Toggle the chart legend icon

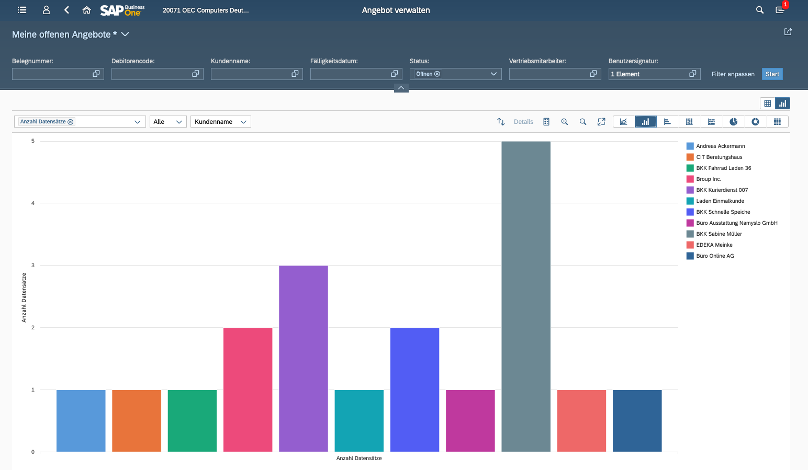coord(546,122)
